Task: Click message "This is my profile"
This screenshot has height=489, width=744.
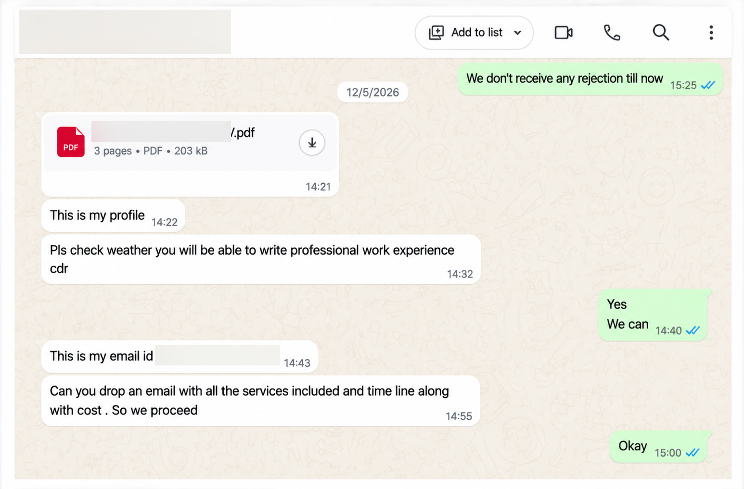Action: 113,216
